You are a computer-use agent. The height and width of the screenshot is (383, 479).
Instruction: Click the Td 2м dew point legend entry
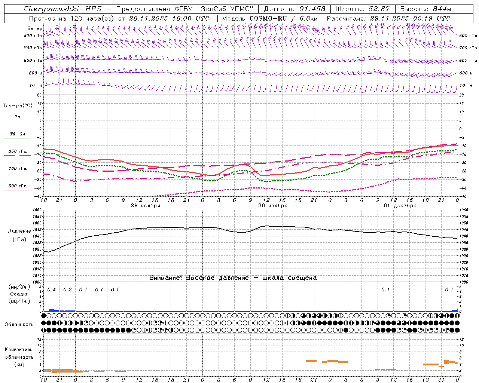point(17,134)
